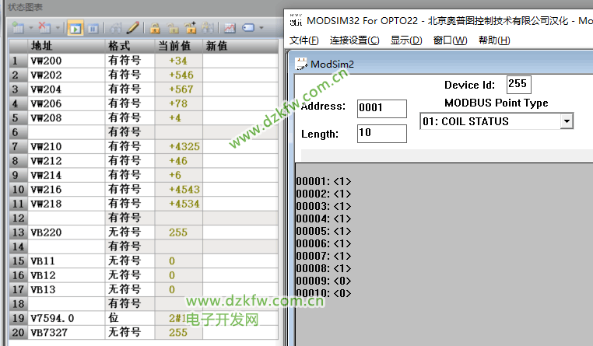Viewport: 593px width, 346px height.
Task: Click the blue tag symbol icon
Action: 248,28
